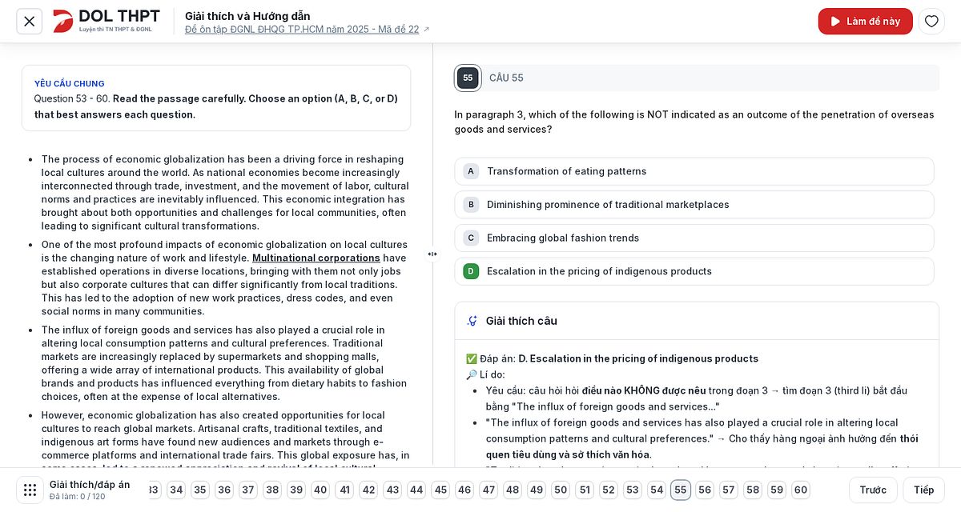Click the underlined Multinational corporations phrase

tap(316, 258)
